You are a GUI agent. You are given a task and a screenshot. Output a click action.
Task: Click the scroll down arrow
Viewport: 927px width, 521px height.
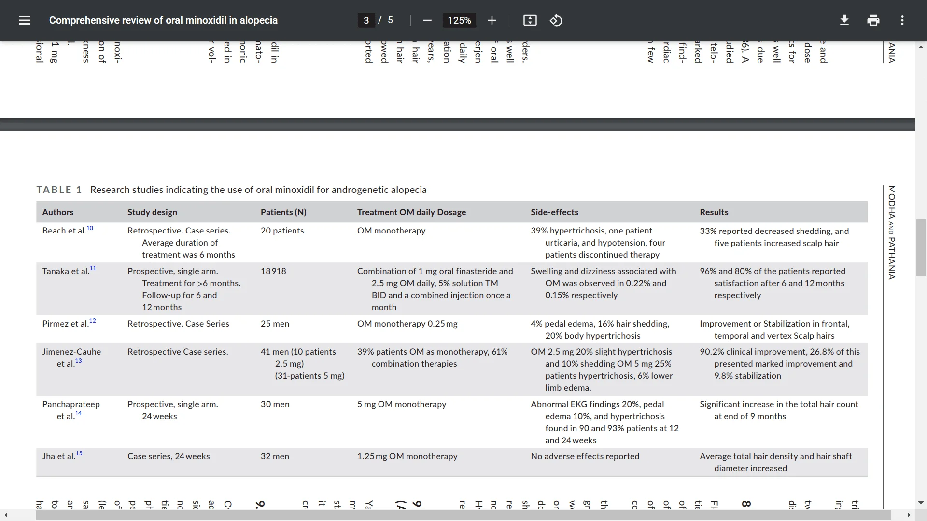[921, 503]
